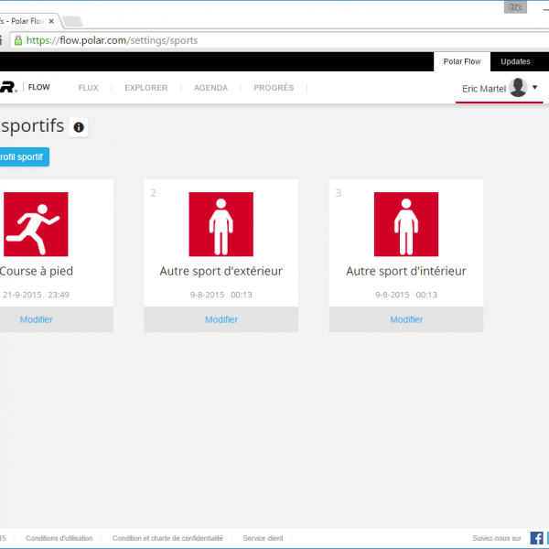This screenshot has width=549, height=549.
Task: Expand the user account dropdown arrow
Action: pos(535,88)
